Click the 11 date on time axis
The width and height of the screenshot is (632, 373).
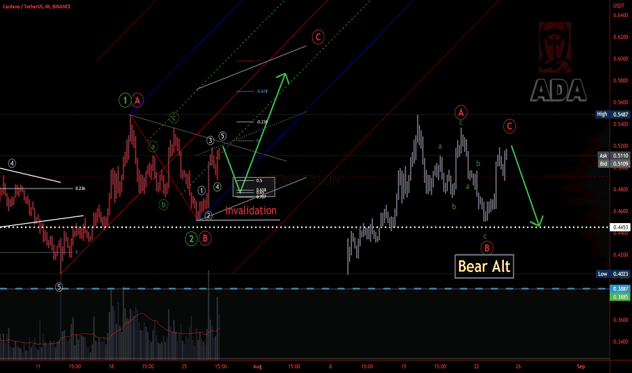point(38,366)
